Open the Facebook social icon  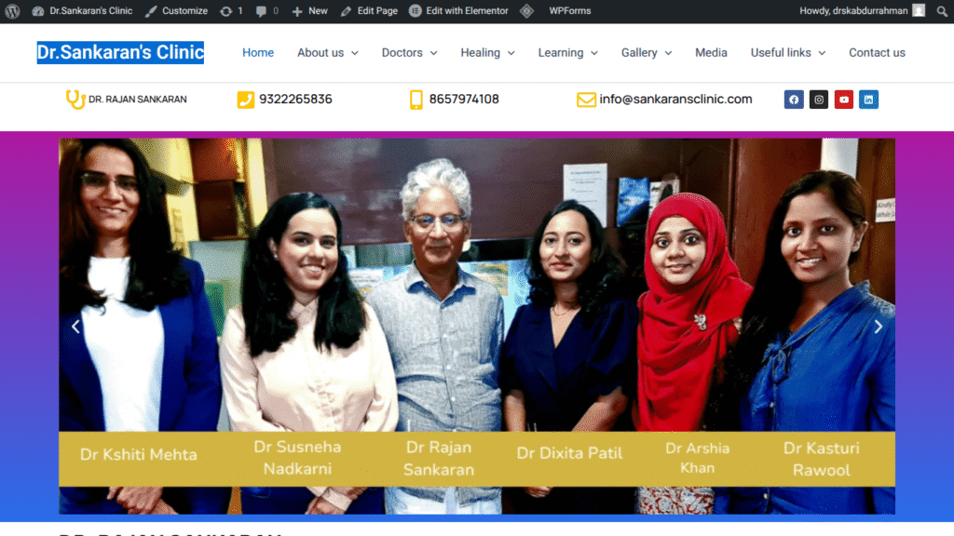[794, 99]
